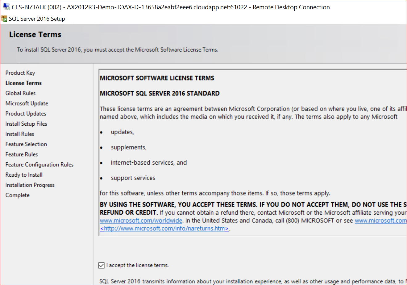Viewport: 407px width, 285px height.
Task: Open the Install Setup Files step
Action: point(26,124)
